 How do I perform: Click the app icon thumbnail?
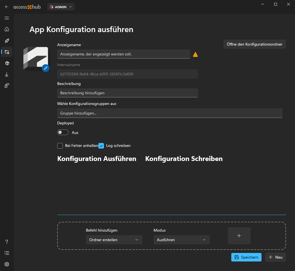point(36,59)
